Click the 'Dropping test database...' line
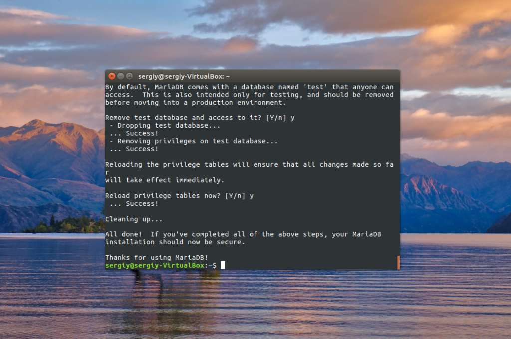 (165, 126)
